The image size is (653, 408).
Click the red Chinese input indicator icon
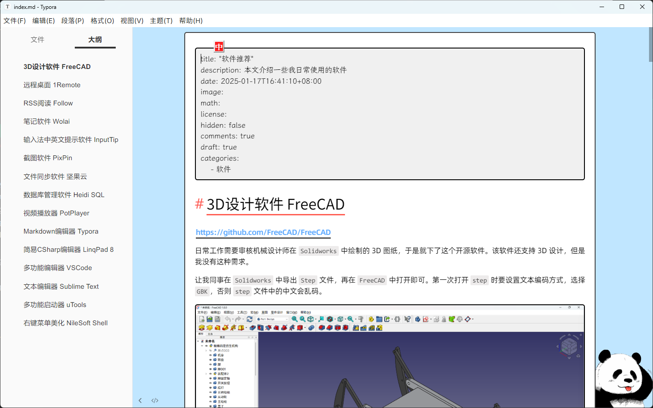[219, 46]
